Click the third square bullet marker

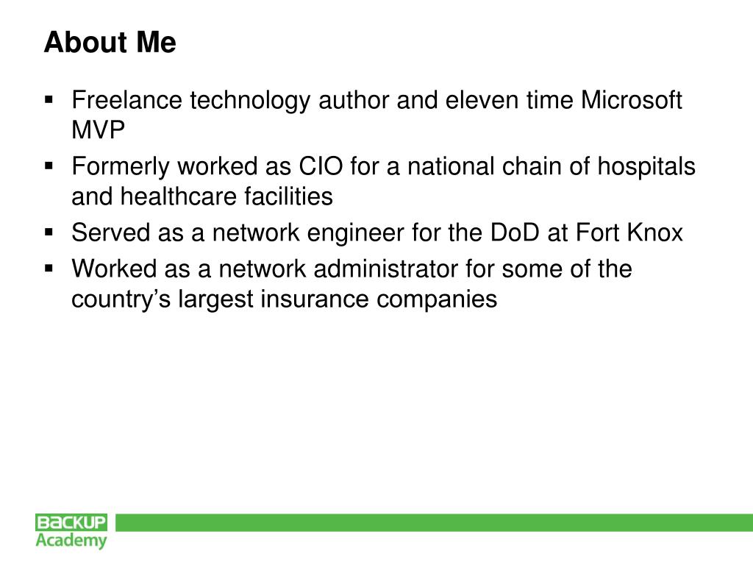click(x=49, y=232)
